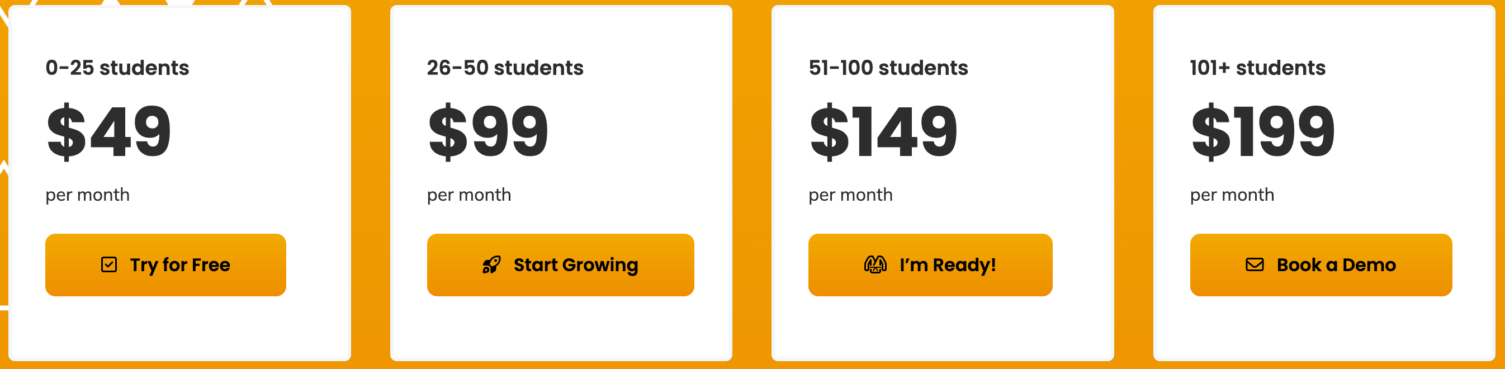This screenshot has height=369, width=1505.
Task: Select the 51-100 students heading
Action: tap(887, 67)
